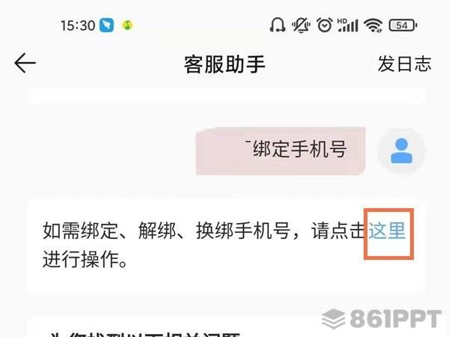Image resolution: width=449 pixels, height=337 pixels.
Task: Tap the reply message about 绑定、解绑、换绑手机号
Action: (226, 246)
